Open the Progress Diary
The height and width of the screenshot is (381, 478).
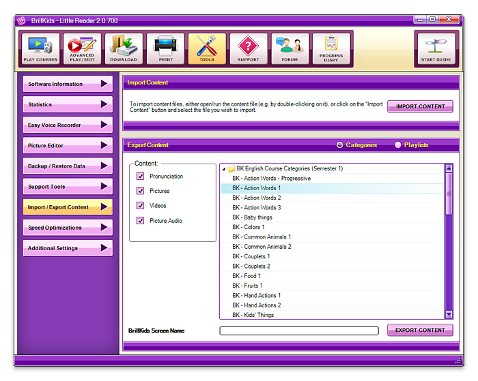331,48
